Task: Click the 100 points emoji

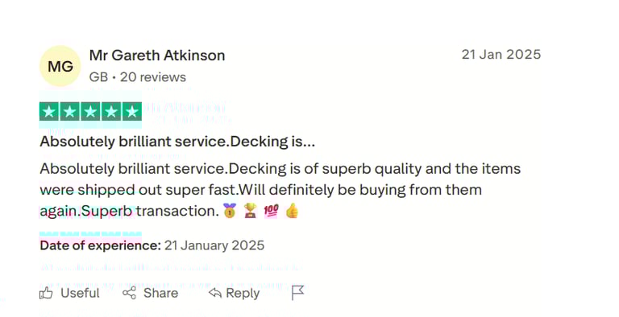Action: (271, 211)
